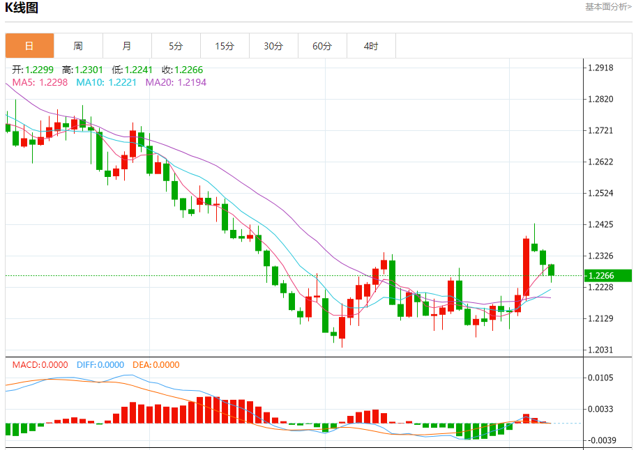
Task: Click the MA5: 1.2298 label
Action: [x=40, y=82]
